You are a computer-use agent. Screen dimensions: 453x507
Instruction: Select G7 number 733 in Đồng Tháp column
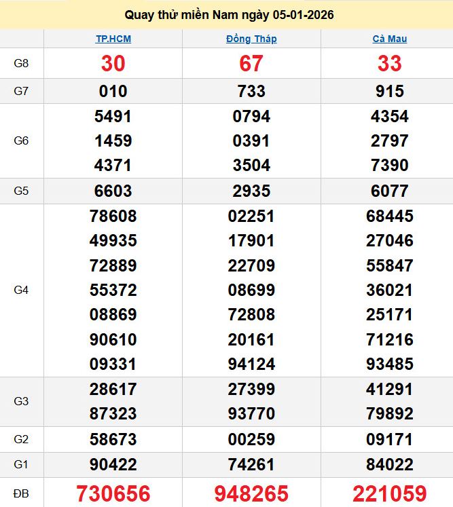coord(251,91)
